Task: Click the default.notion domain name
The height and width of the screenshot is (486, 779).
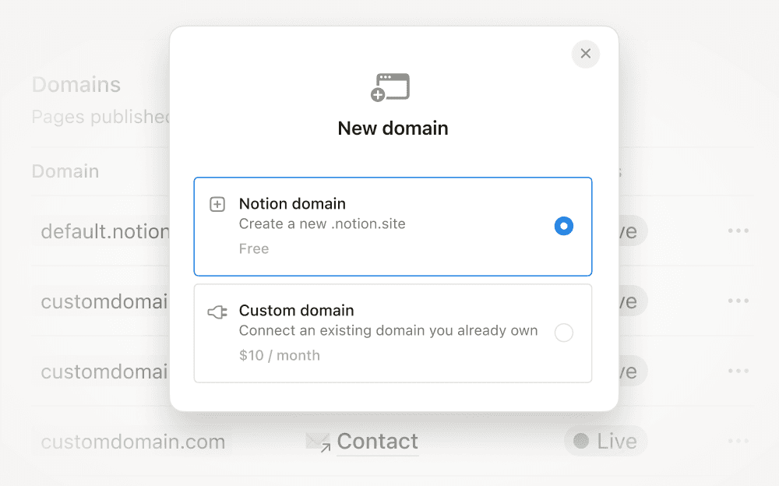Action: (105, 231)
